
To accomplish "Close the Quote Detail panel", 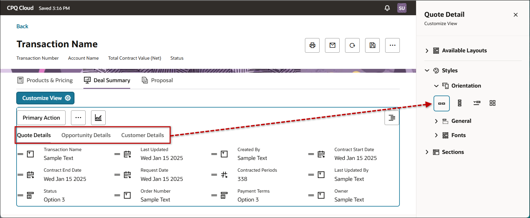I will 515,15.
